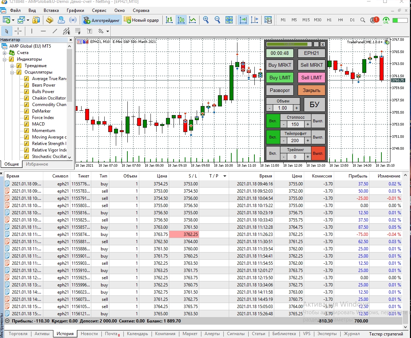Switch chart to line chart type
Image resolution: width=411 pixels, height=338 pixels.
192,20
